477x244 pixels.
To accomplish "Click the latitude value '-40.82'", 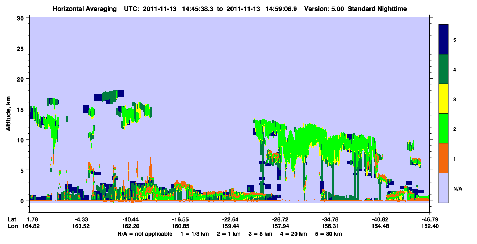I will (x=380, y=219).
